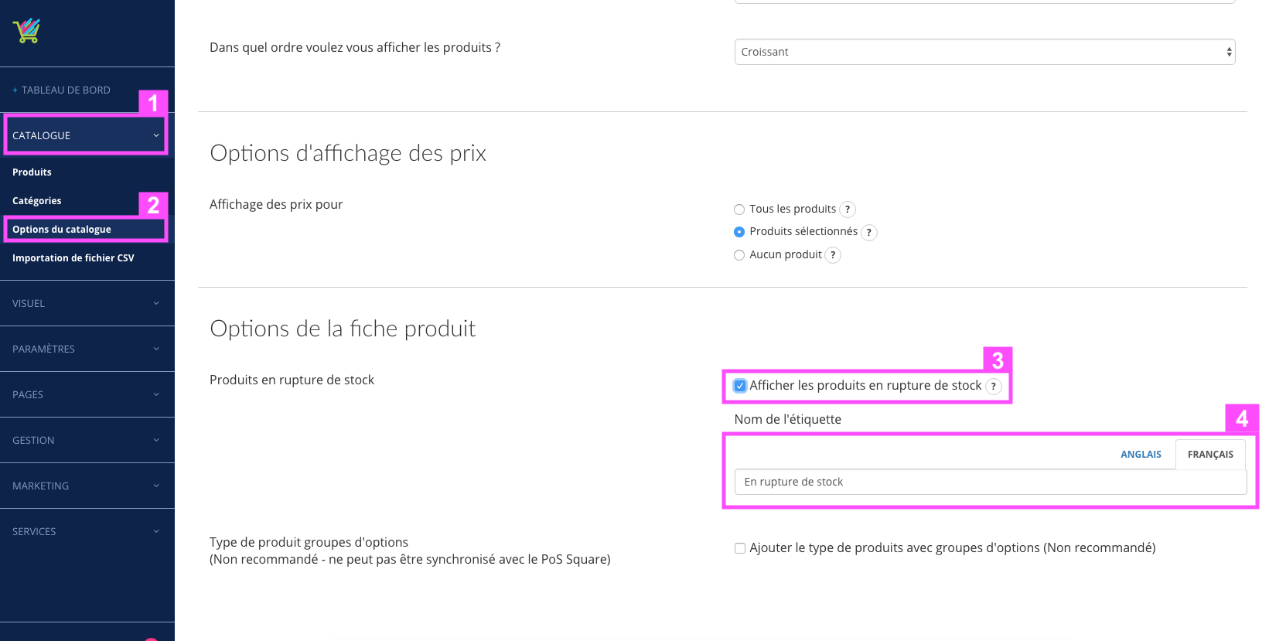
Task: Open the Croissant sort order dropdown
Action: click(984, 52)
